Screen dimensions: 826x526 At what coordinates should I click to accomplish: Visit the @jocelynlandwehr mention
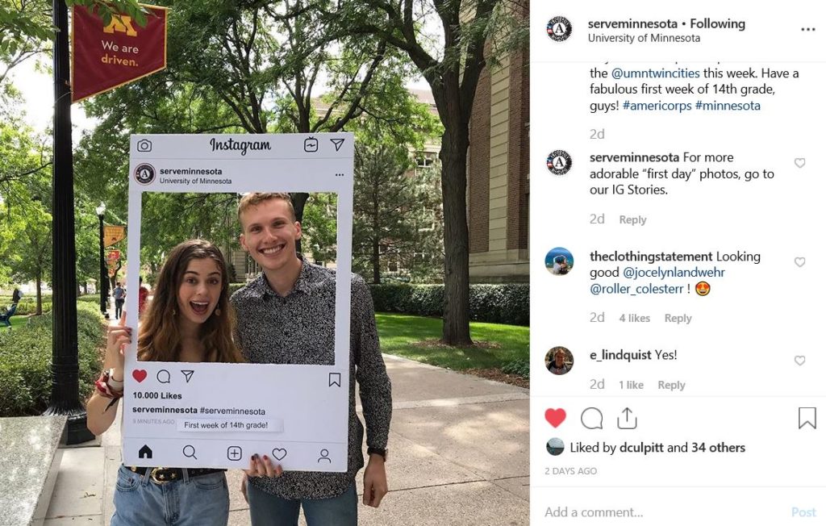coord(674,273)
